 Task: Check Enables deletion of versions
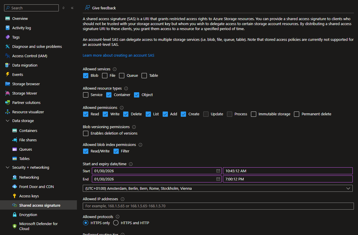click(86, 133)
